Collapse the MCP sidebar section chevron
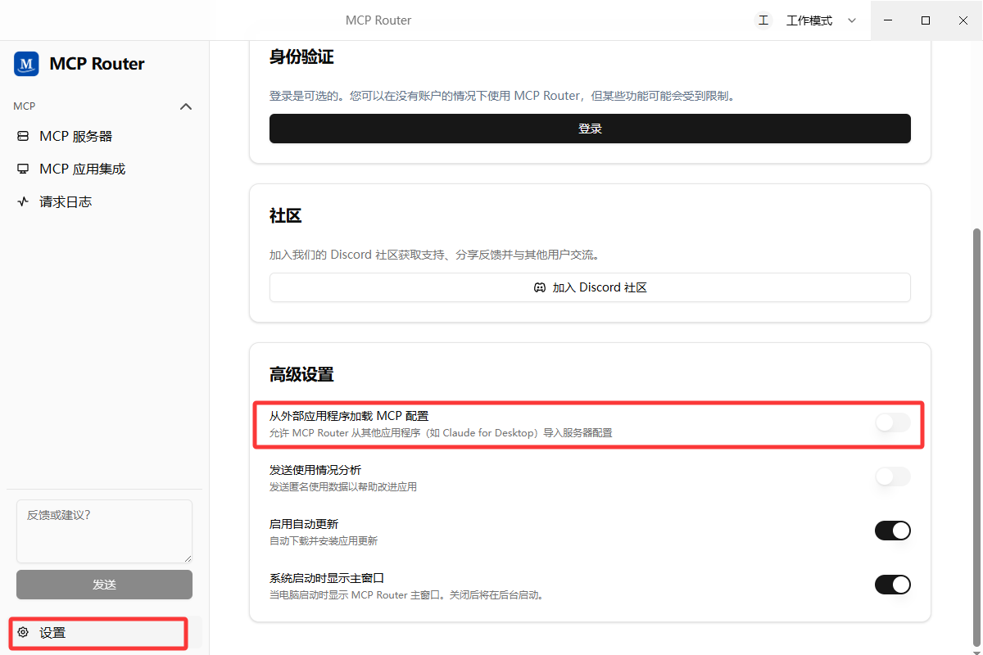 186,106
